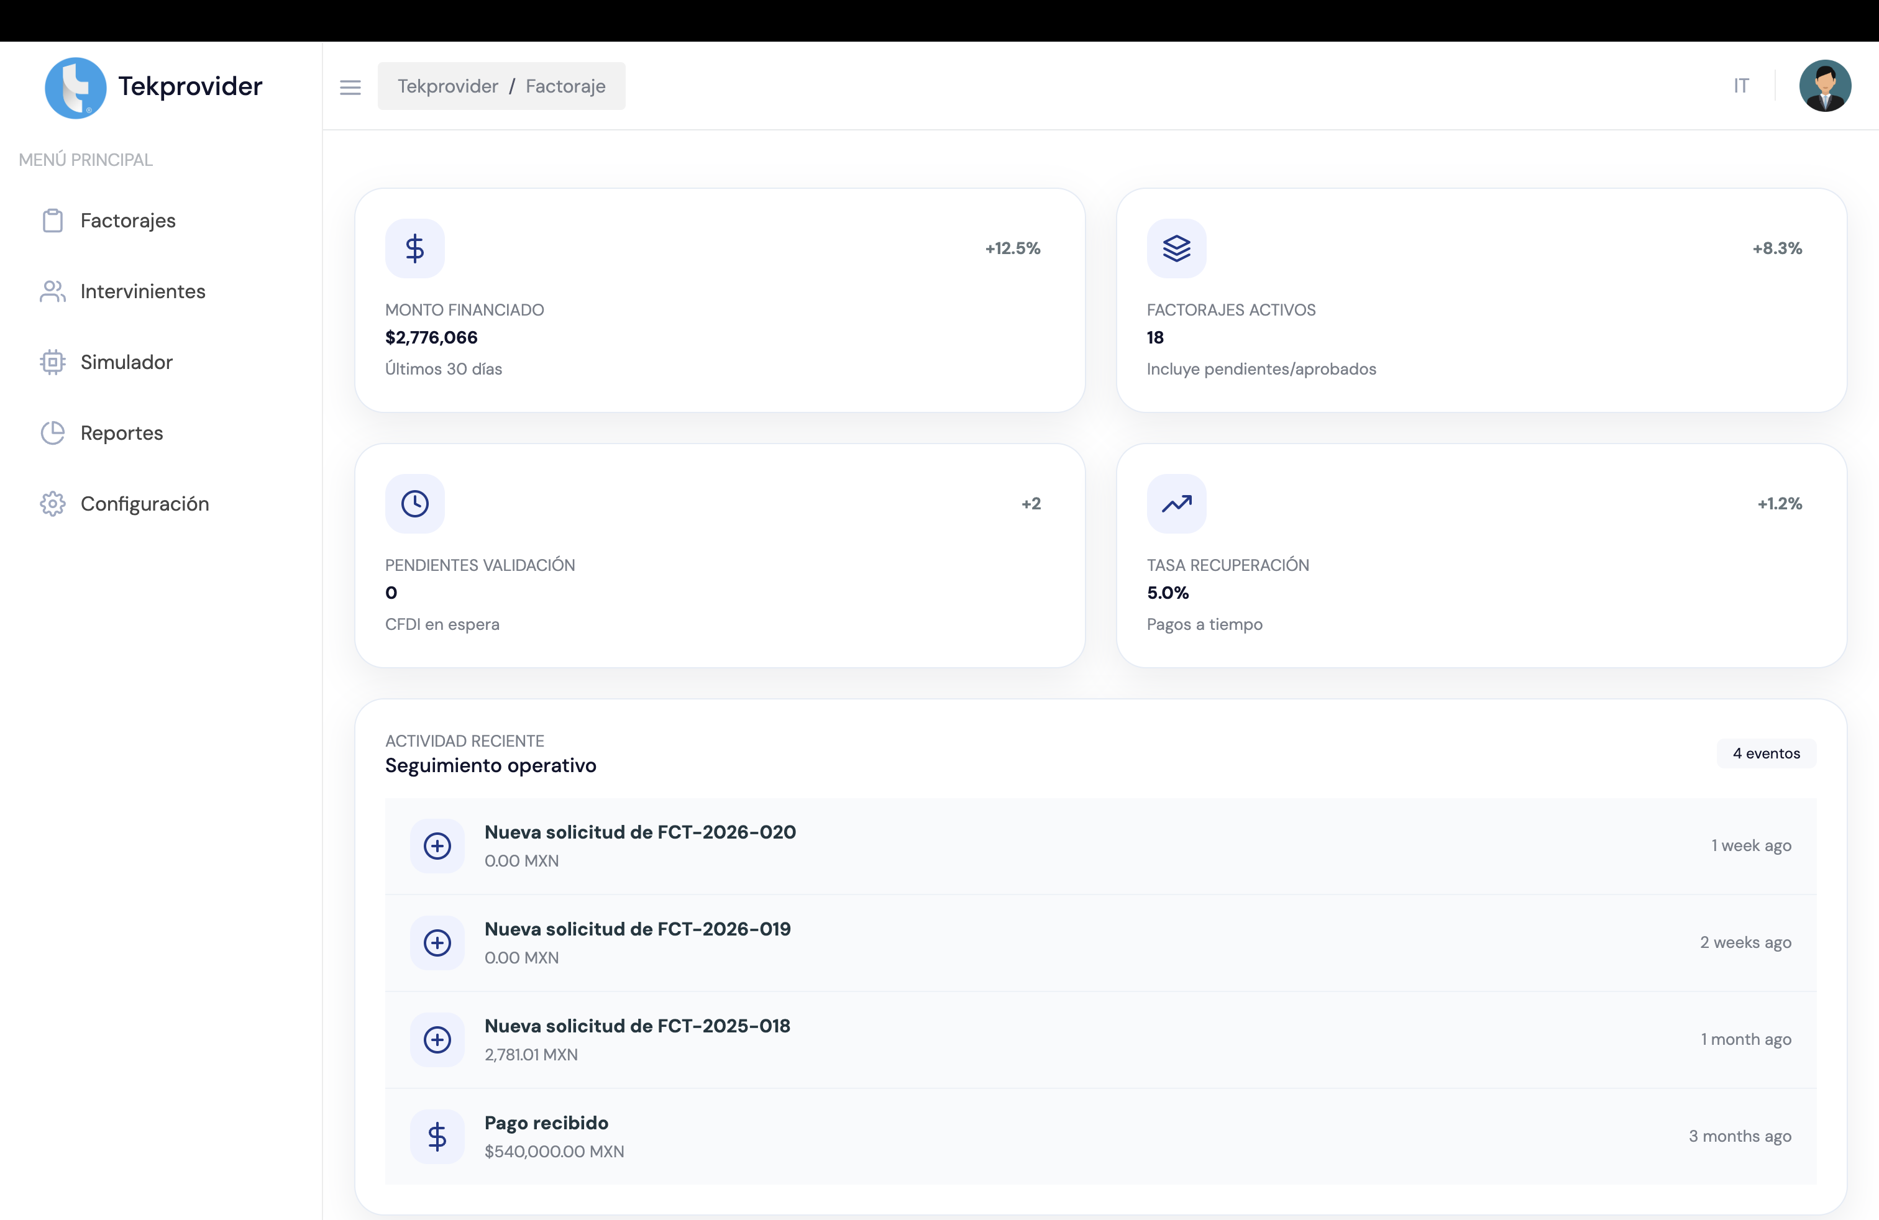Click the 4 eventos badge

coord(1766,753)
